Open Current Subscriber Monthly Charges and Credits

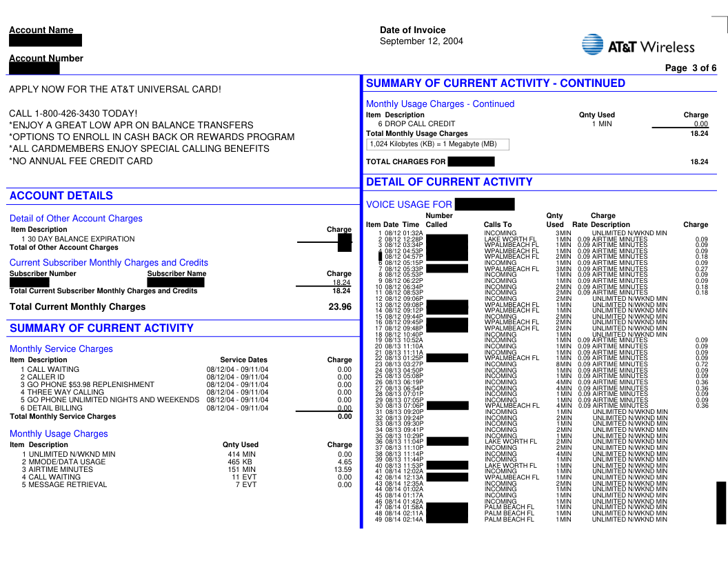(108, 263)
